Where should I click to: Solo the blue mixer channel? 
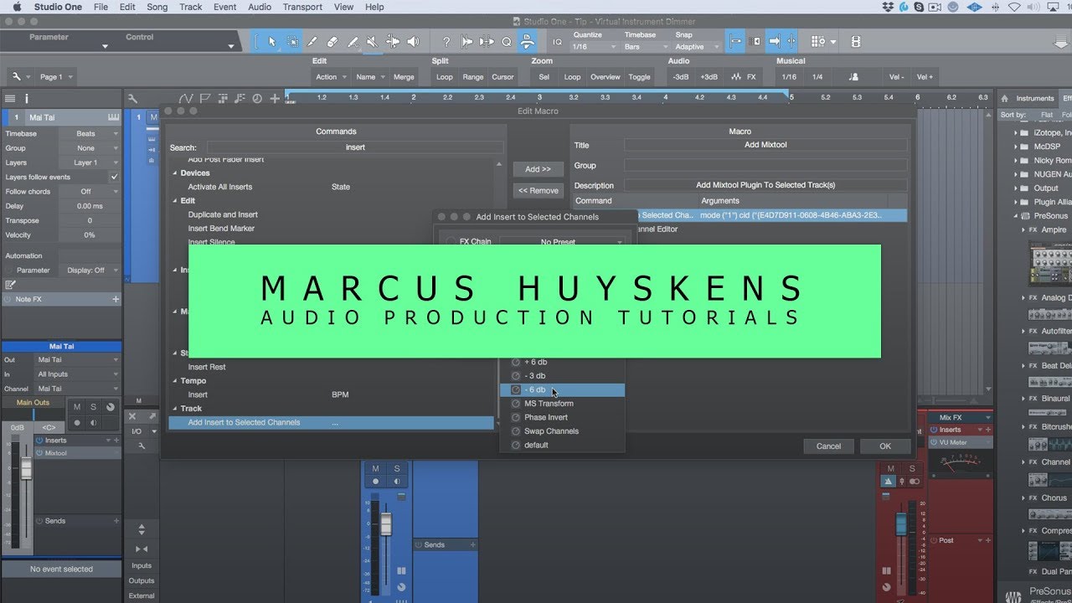tap(397, 468)
